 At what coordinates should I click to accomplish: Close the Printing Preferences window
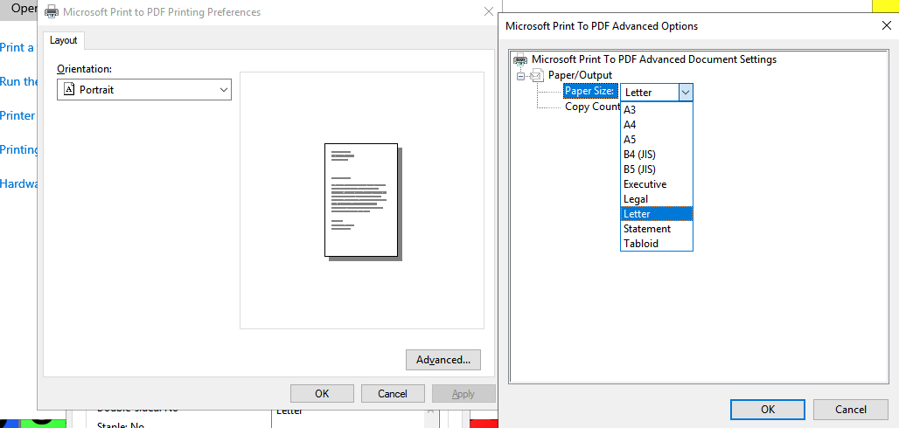(489, 11)
